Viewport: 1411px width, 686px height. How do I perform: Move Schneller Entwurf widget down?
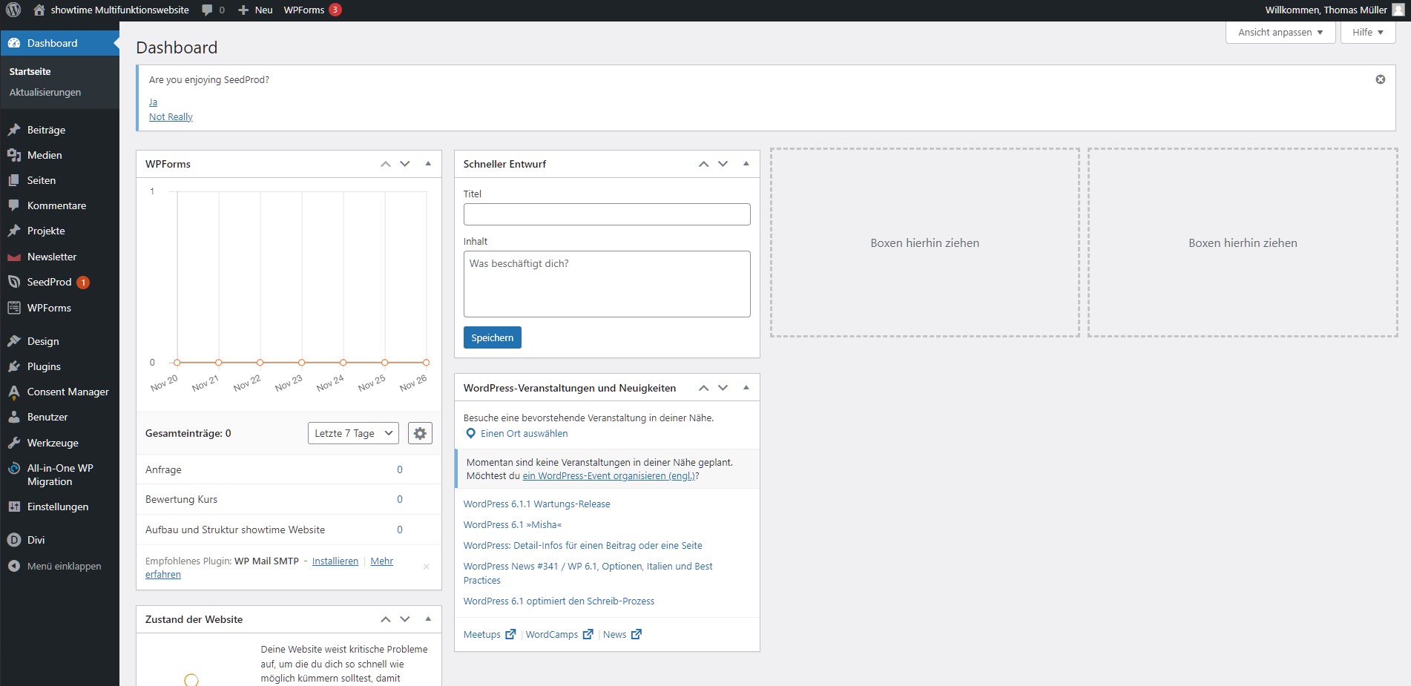click(723, 164)
